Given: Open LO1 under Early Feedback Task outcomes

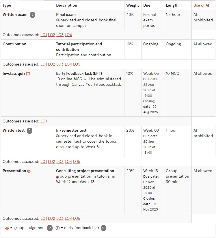Looking at the screenshot, I should click(x=44, y=121).
